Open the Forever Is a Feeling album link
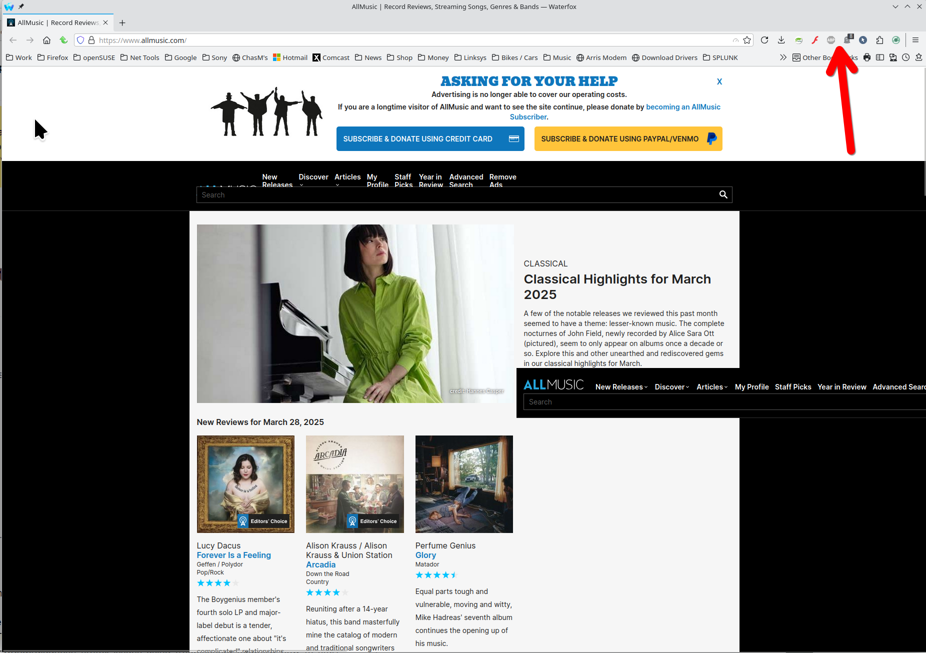The width and height of the screenshot is (926, 653). pos(233,555)
